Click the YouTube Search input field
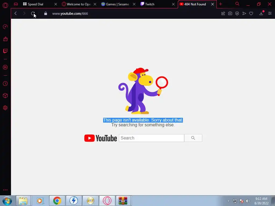The height and width of the screenshot is (206, 275). (151, 138)
